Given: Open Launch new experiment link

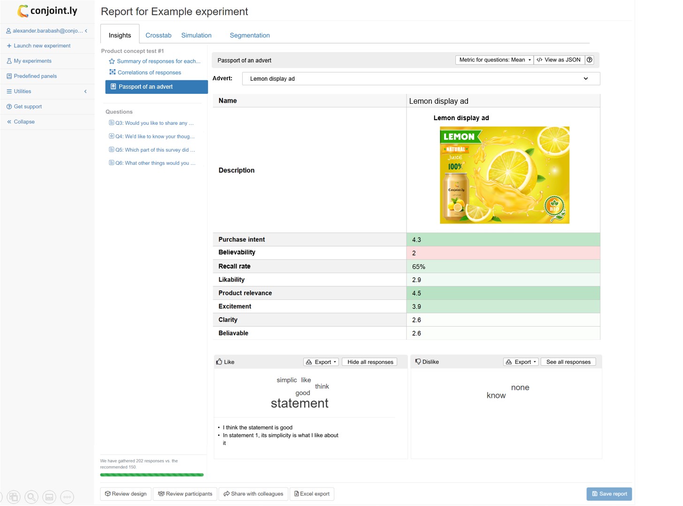Looking at the screenshot, I should (x=42, y=46).
